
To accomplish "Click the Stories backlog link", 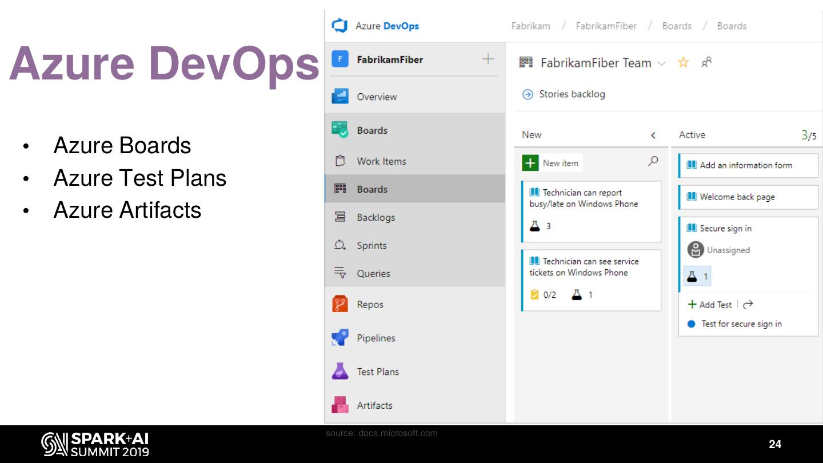I will click(x=572, y=94).
